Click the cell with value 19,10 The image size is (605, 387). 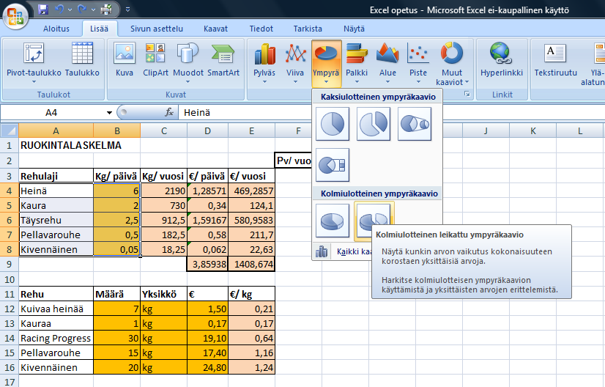pos(207,339)
